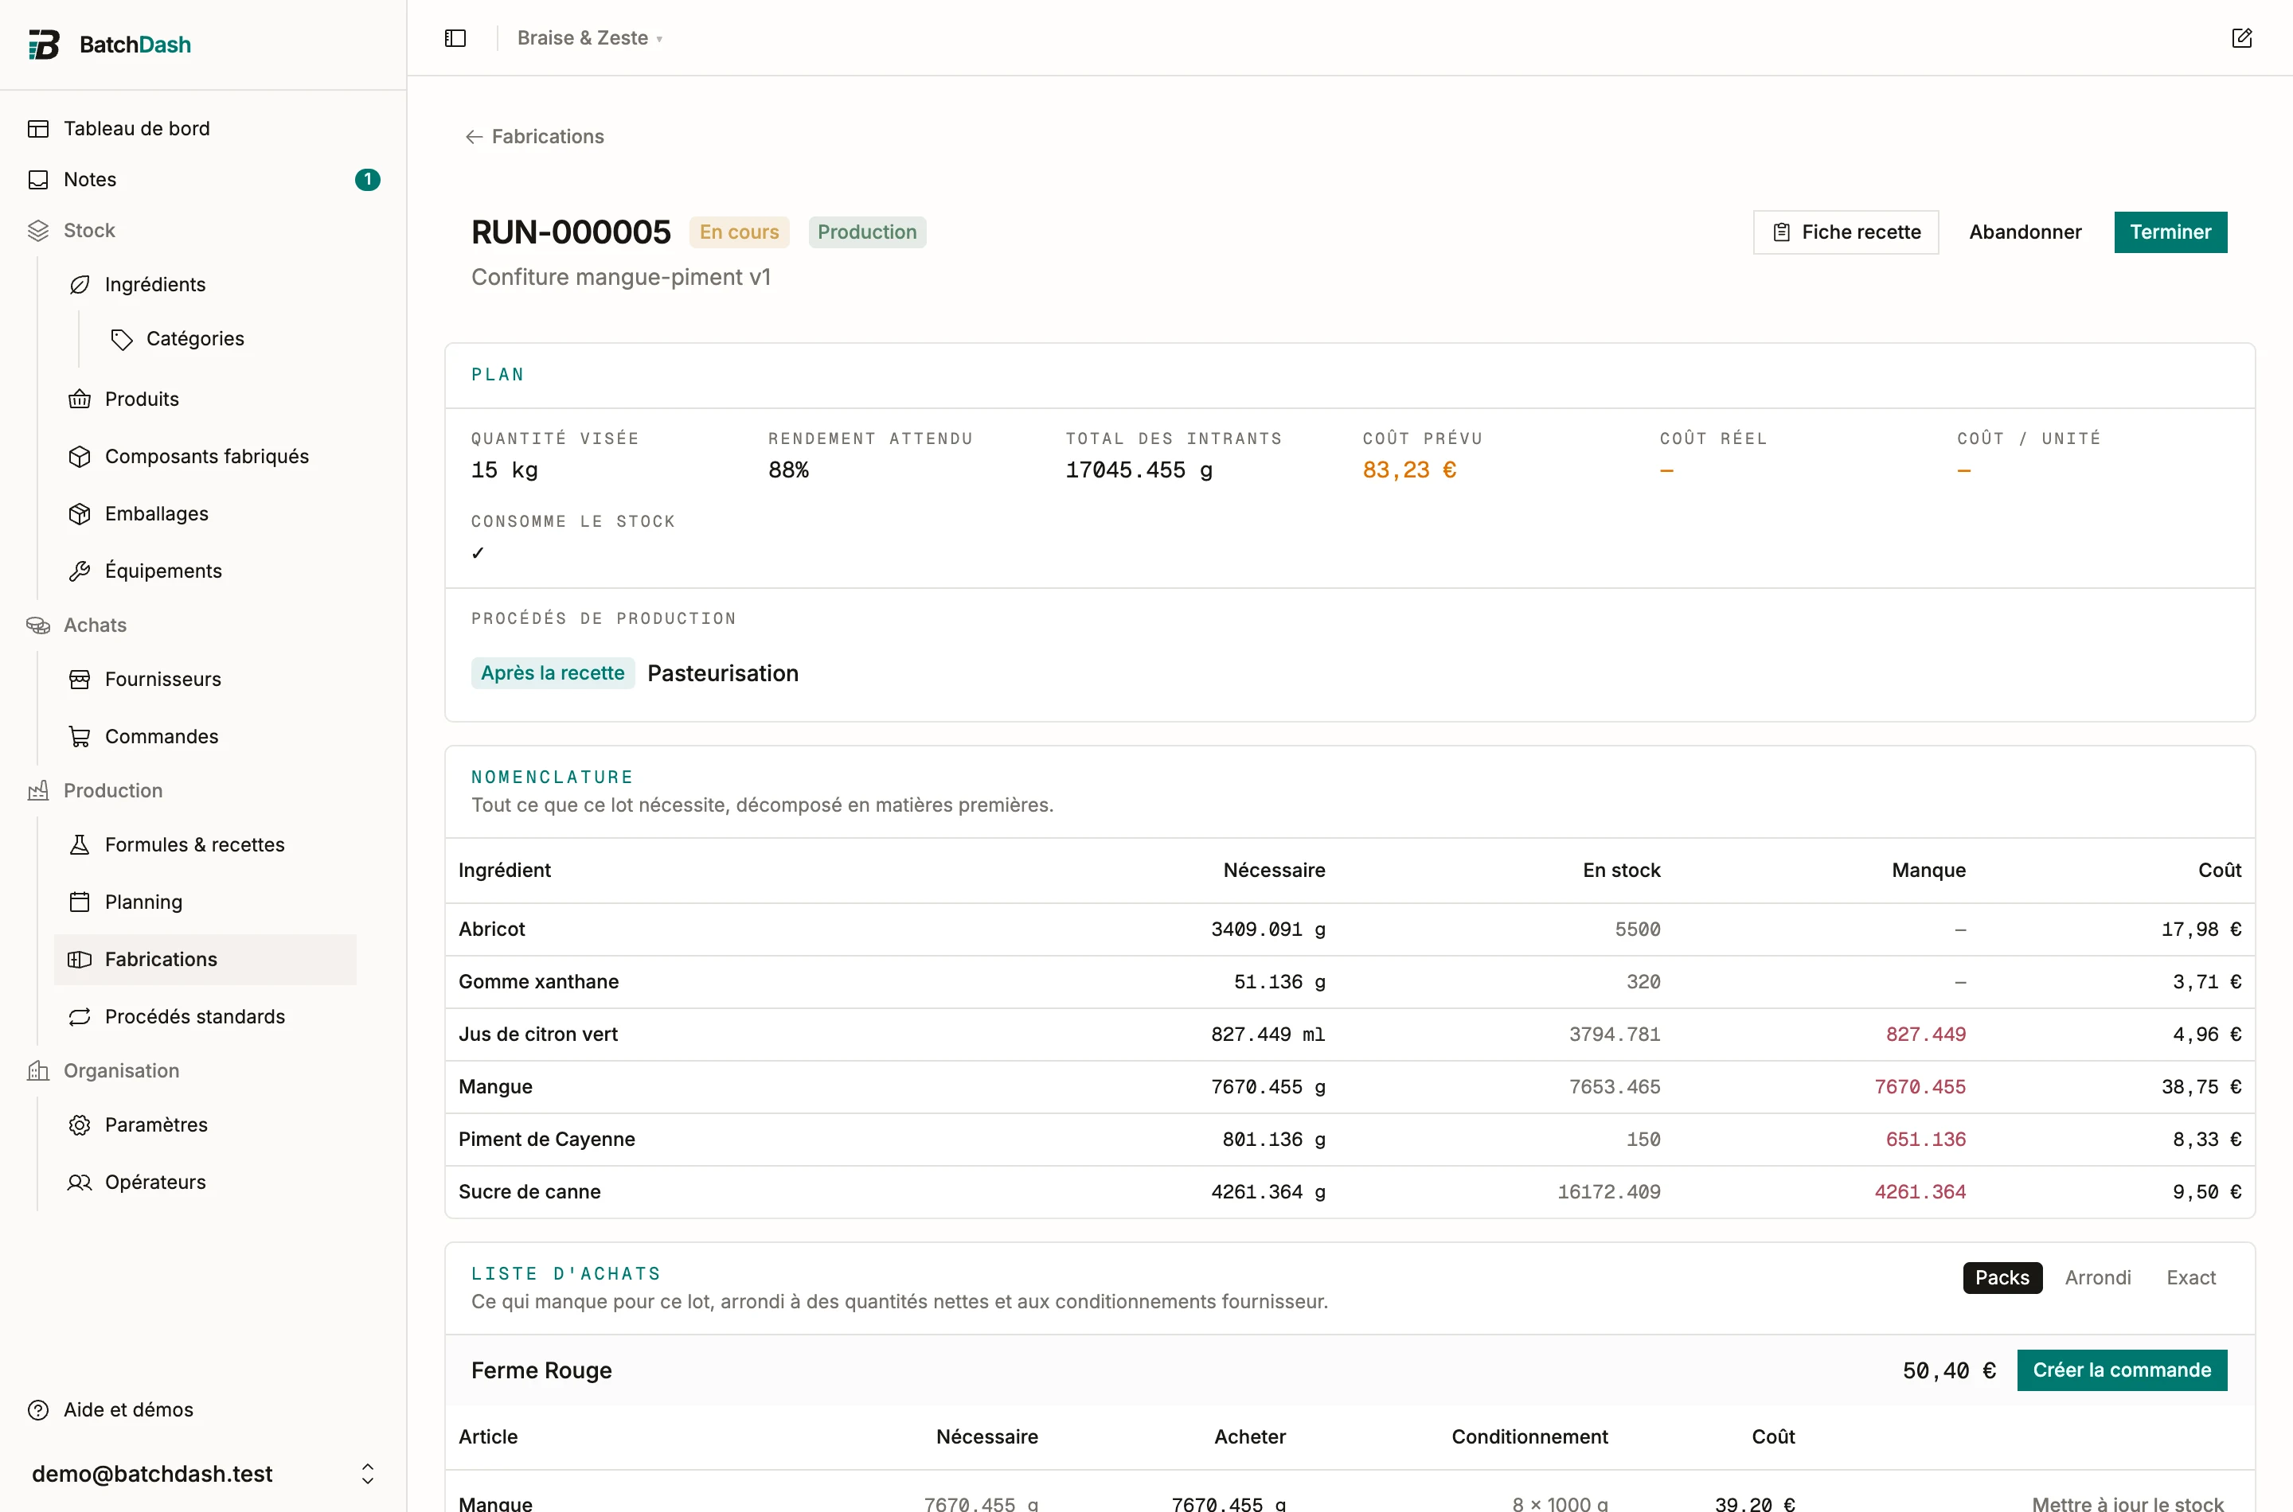Click the Terminer button
The width and height of the screenshot is (2293, 1512).
click(2170, 232)
